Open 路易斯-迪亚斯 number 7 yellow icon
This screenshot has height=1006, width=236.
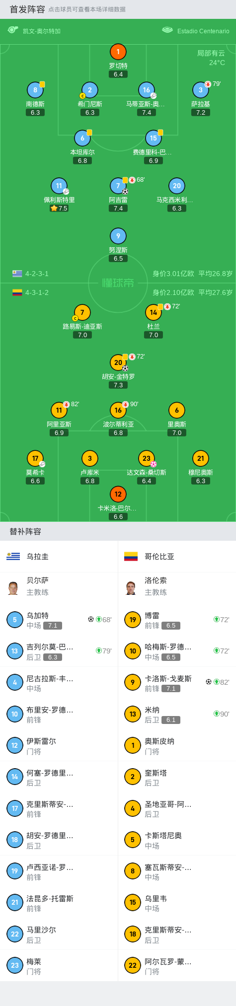[82, 312]
